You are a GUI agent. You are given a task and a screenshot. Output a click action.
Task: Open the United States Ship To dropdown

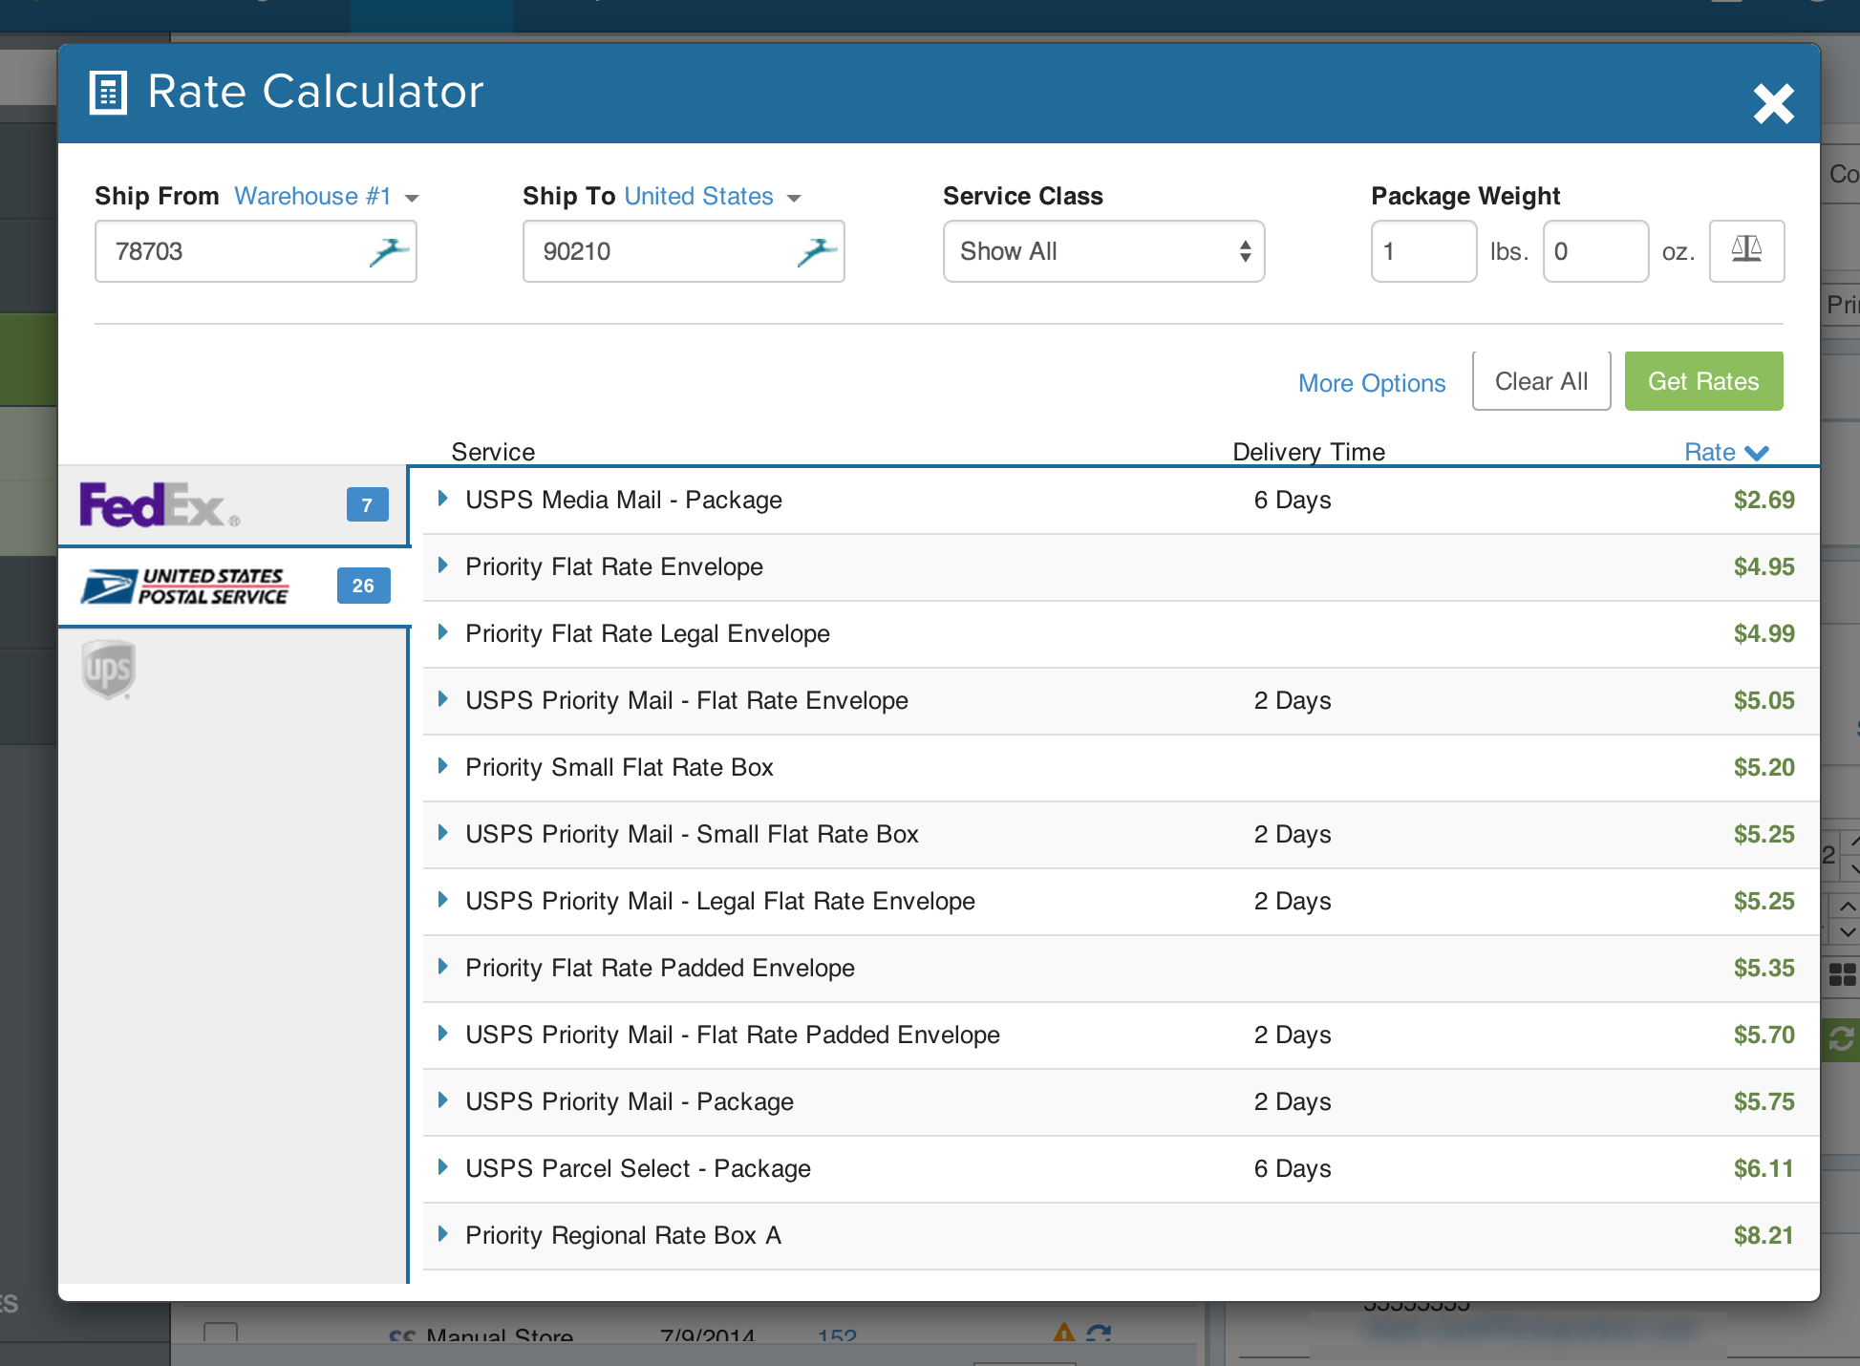712,197
